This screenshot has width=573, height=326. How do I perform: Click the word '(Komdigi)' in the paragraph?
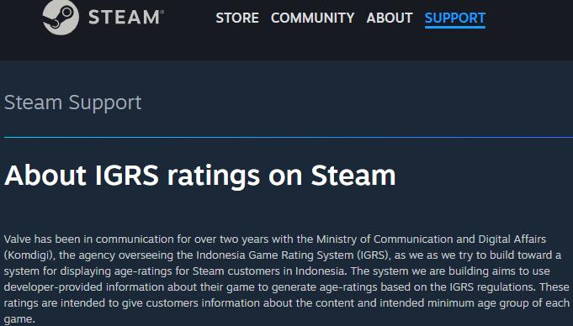(x=29, y=255)
